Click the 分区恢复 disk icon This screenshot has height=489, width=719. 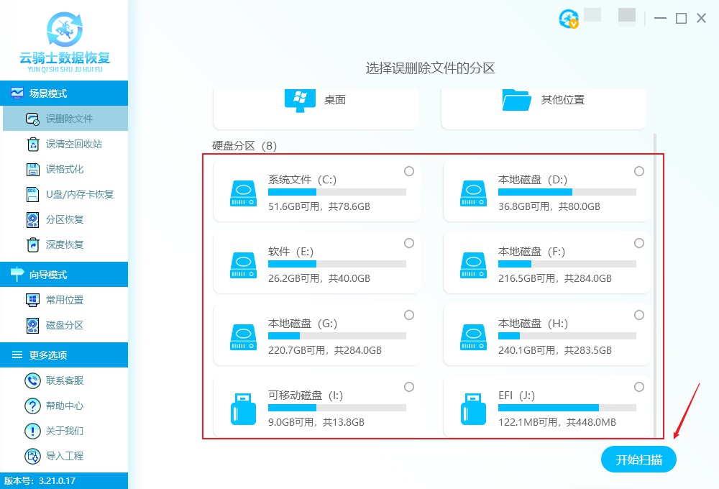click(32, 220)
